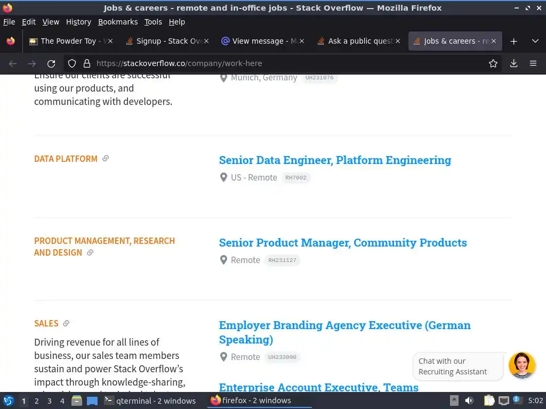Switch to workspace 3 in the taskbar

tap(50, 400)
